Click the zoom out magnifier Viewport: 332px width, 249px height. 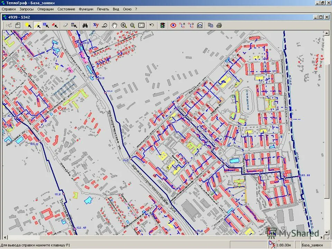click(x=132, y=25)
